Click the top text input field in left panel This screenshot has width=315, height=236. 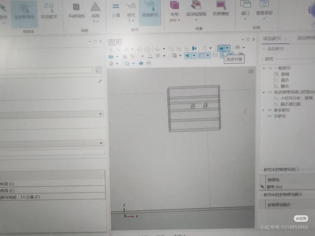click(46, 70)
